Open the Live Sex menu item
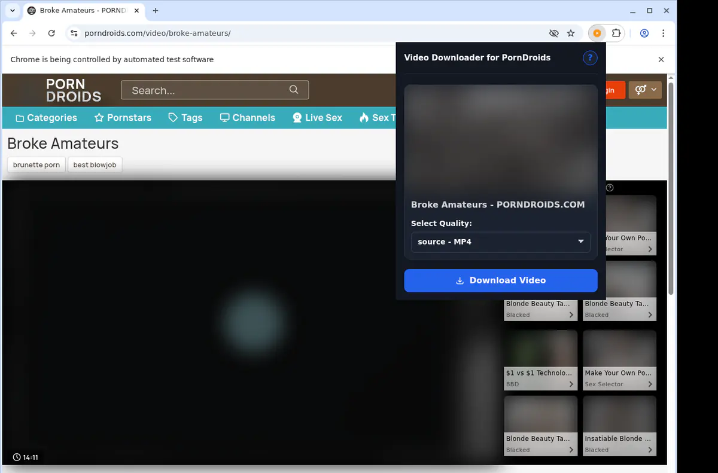Screen dimensions: 718x473 point(317,118)
